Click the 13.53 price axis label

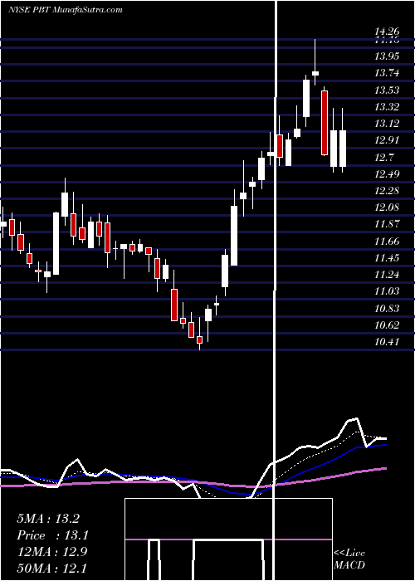pyautogui.click(x=388, y=90)
